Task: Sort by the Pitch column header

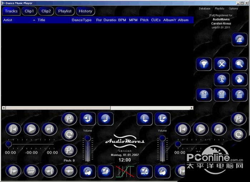Action: [144, 20]
